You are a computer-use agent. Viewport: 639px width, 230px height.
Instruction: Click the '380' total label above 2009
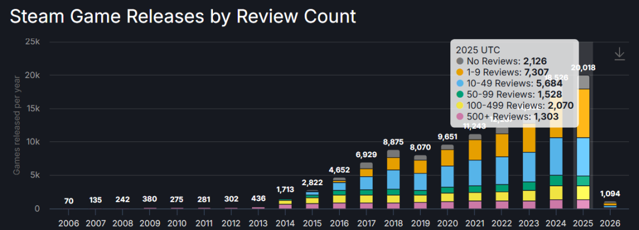[150, 199]
